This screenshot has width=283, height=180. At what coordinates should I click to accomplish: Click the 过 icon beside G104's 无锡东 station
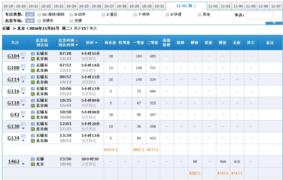[33, 54]
